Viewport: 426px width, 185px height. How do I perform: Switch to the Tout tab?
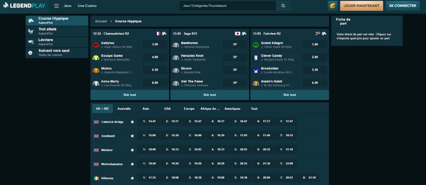click(254, 109)
